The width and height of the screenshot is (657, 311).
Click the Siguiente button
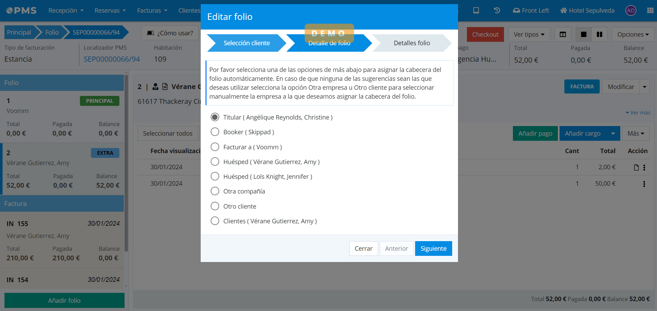[433, 248]
